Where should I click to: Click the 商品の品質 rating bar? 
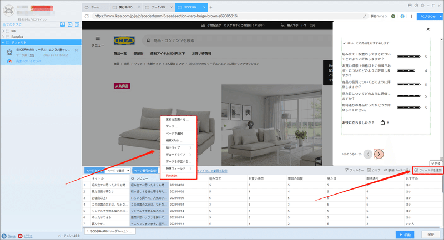coord(408,84)
